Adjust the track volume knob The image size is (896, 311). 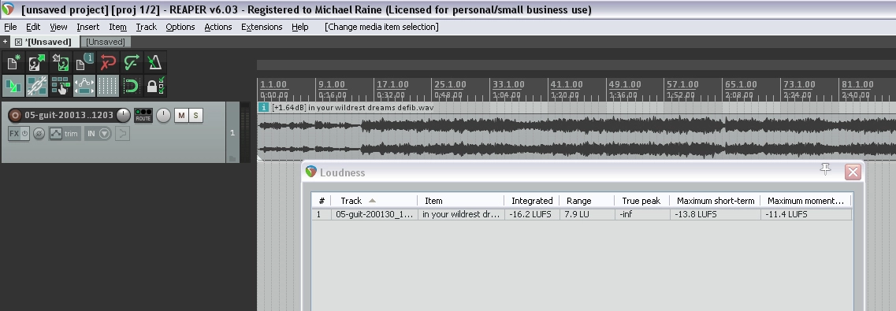pyautogui.click(x=123, y=115)
